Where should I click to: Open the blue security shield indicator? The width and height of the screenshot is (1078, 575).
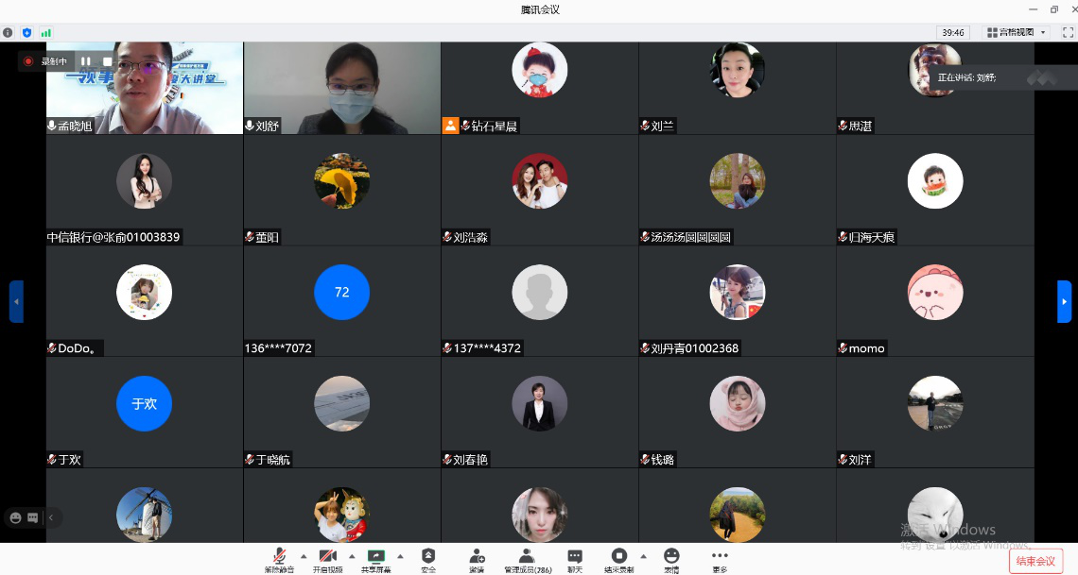pyautogui.click(x=26, y=32)
